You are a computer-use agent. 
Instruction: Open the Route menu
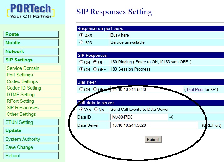click(x=31, y=34)
